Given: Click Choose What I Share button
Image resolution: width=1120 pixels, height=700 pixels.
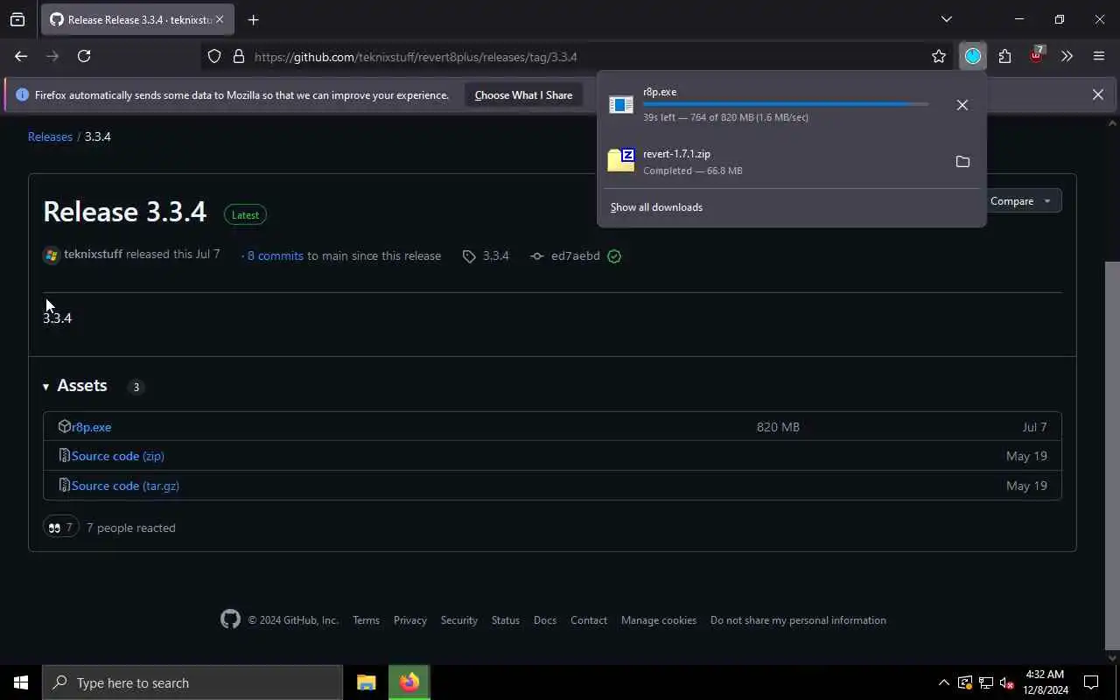Looking at the screenshot, I should pos(523,94).
